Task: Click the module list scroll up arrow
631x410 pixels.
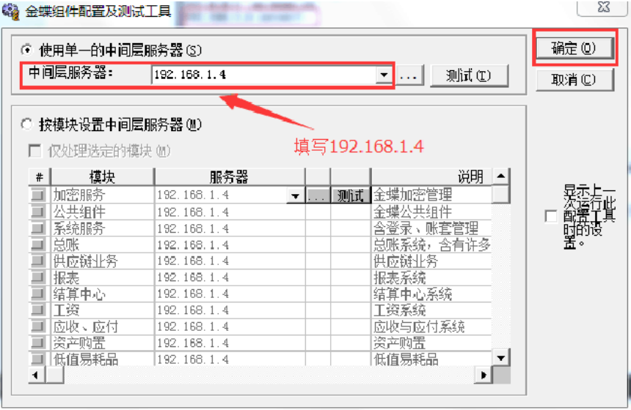Action: coord(501,176)
